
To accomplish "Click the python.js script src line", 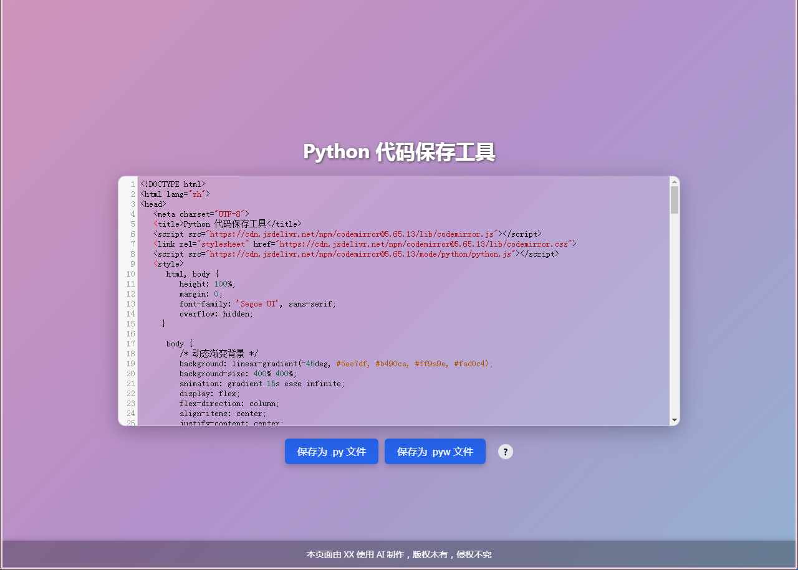I will coord(357,254).
